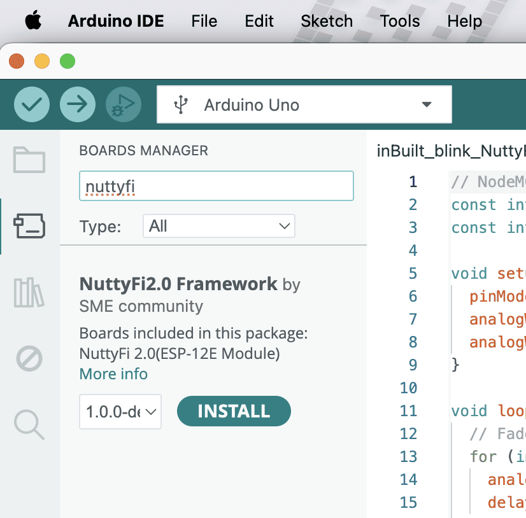
Task: Open the Search magnifier sidebar icon
Action: point(29,424)
